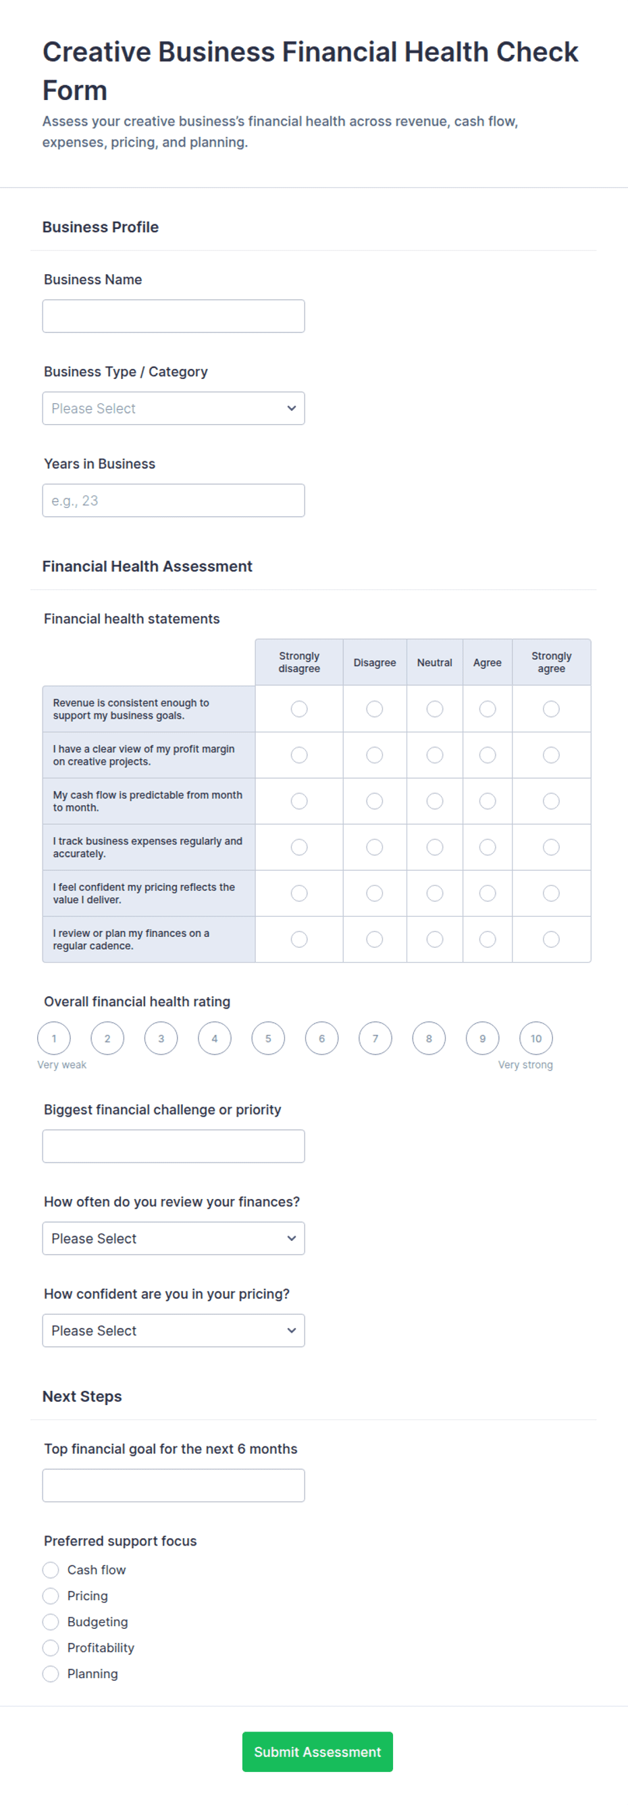Image resolution: width=628 pixels, height=1805 pixels.
Task: Pick Planning as preferred support focus
Action: (x=51, y=1673)
